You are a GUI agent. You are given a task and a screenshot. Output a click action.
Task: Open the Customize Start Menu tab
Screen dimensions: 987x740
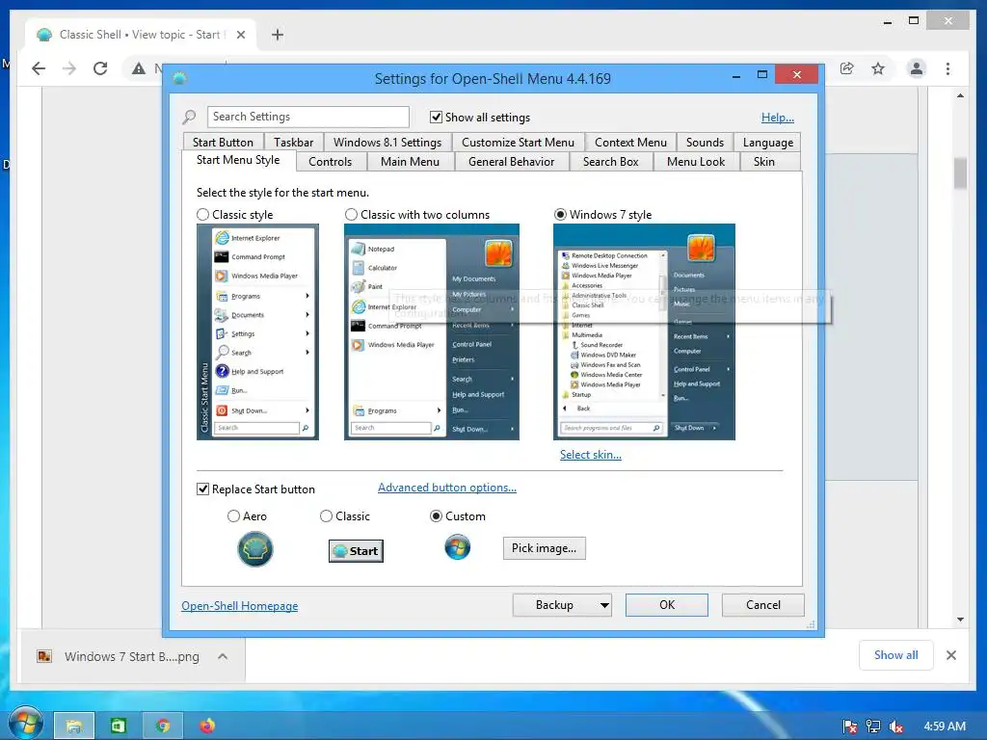coord(518,143)
